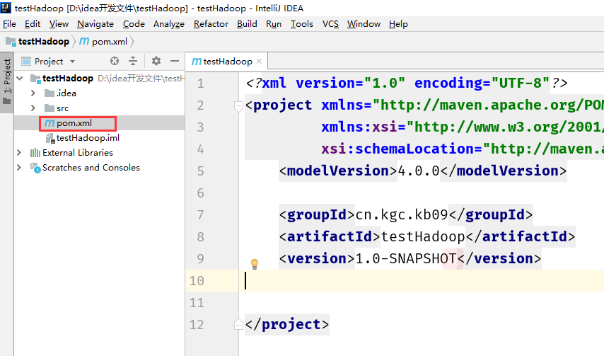Select testHadoop project root row

click(x=100, y=79)
